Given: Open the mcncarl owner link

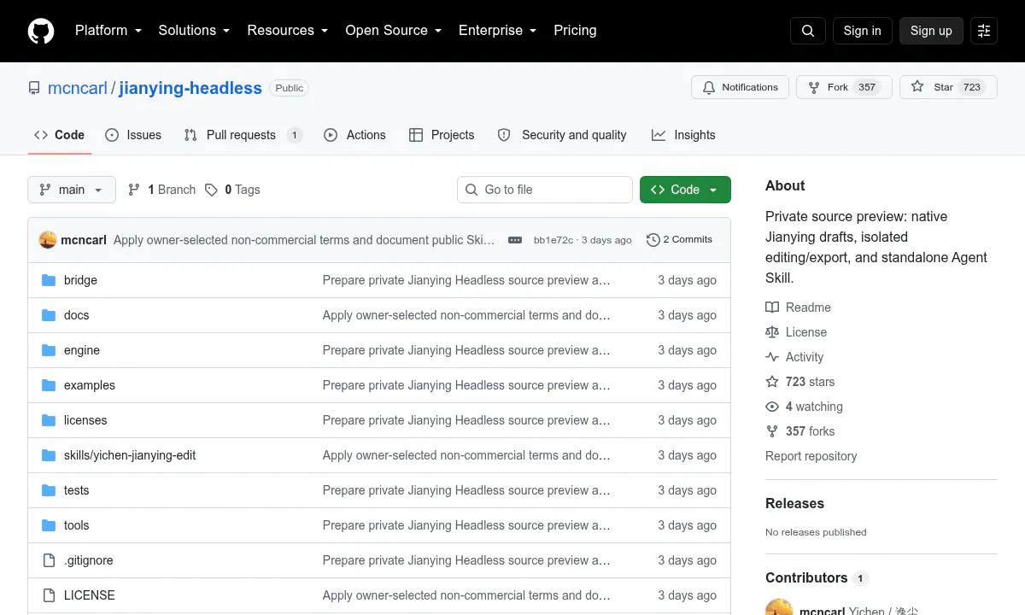Looking at the screenshot, I should (78, 88).
